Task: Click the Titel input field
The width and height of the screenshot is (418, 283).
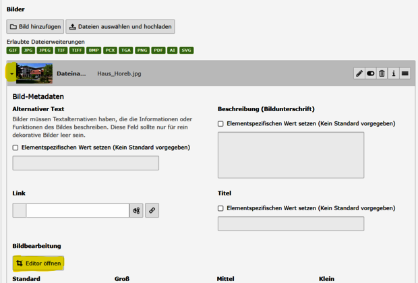Action: 291,224
